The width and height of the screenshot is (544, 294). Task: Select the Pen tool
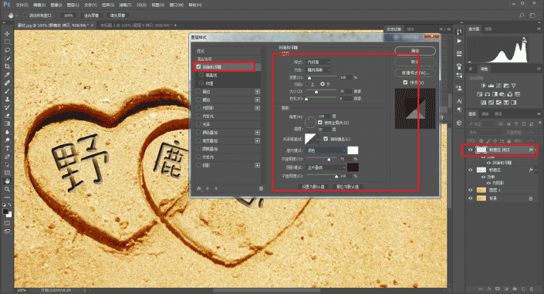click(7, 157)
